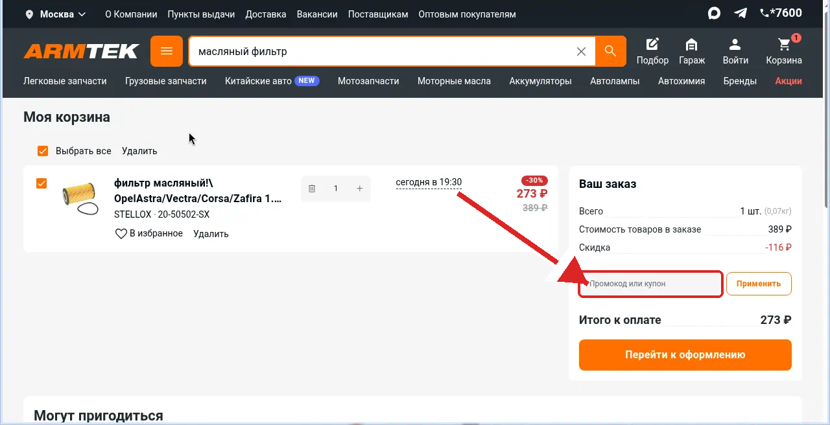The height and width of the screenshot is (425, 830).
Task: Open the фильтр масляный product title
Action: point(198,191)
